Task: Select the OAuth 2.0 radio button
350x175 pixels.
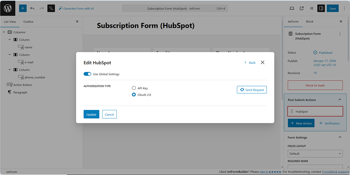Action: pos(134,94)
